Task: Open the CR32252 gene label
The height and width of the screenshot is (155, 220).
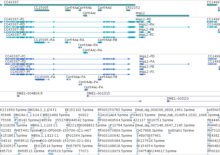Action: (x=133, y=8)
